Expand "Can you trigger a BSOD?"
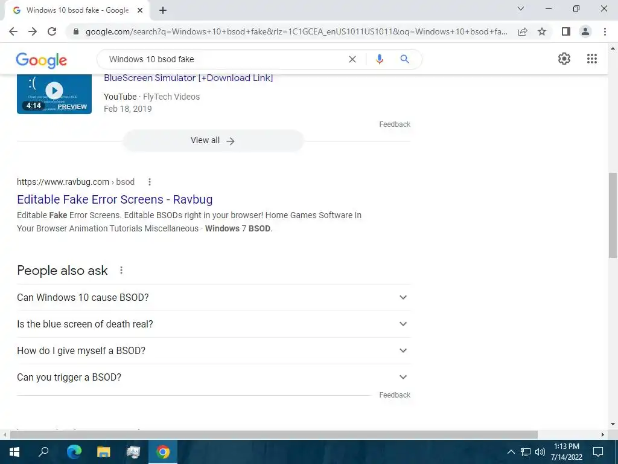 214,377
